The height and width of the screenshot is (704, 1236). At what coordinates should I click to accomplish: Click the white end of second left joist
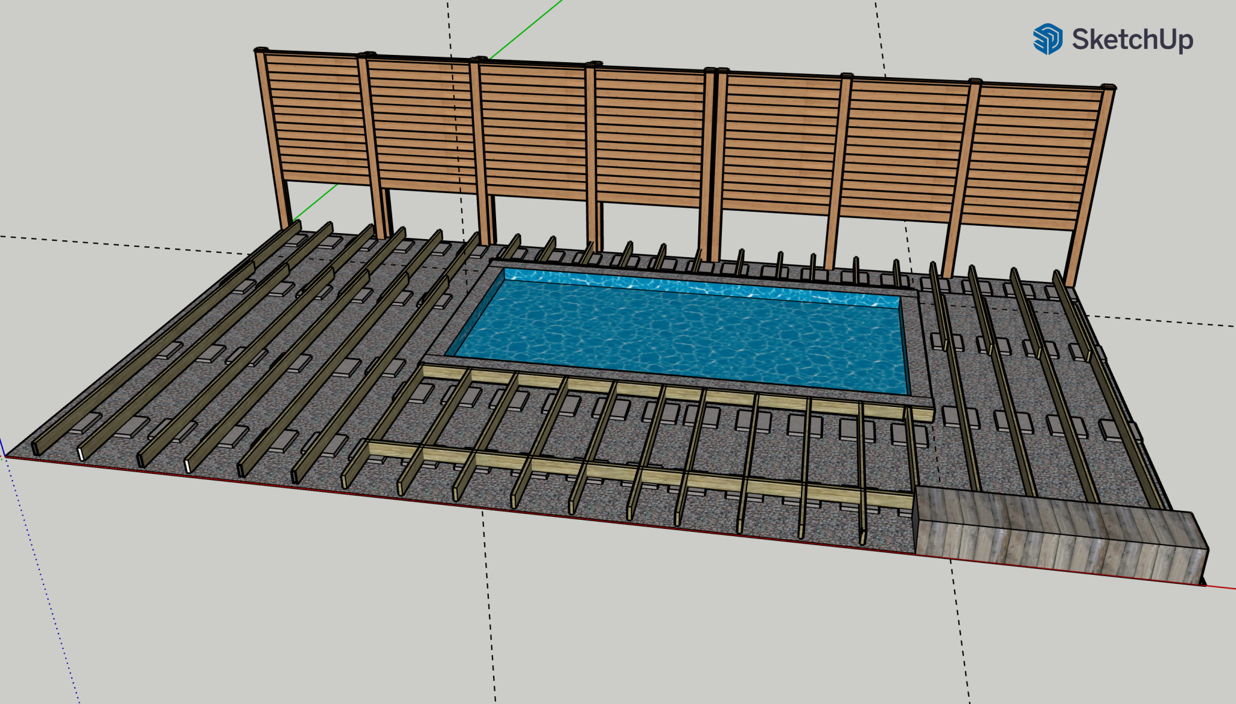pos(81,454)
